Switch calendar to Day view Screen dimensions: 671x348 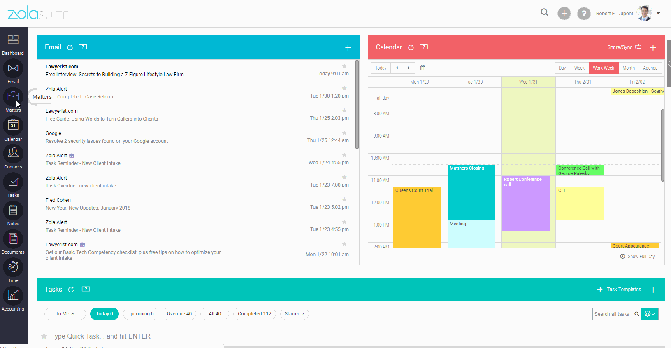click(562, 68)
